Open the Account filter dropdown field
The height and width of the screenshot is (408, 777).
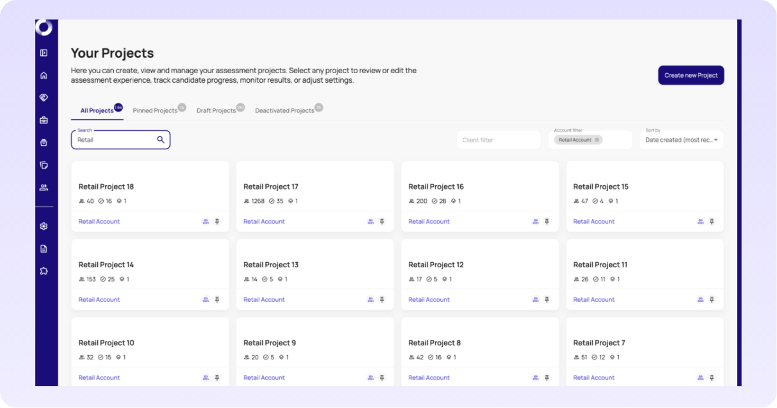(616, 140)
